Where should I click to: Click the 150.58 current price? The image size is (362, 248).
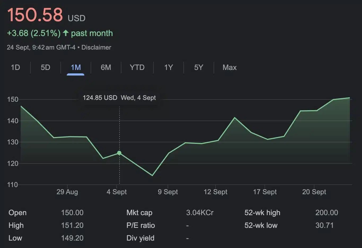coord(35,15)
